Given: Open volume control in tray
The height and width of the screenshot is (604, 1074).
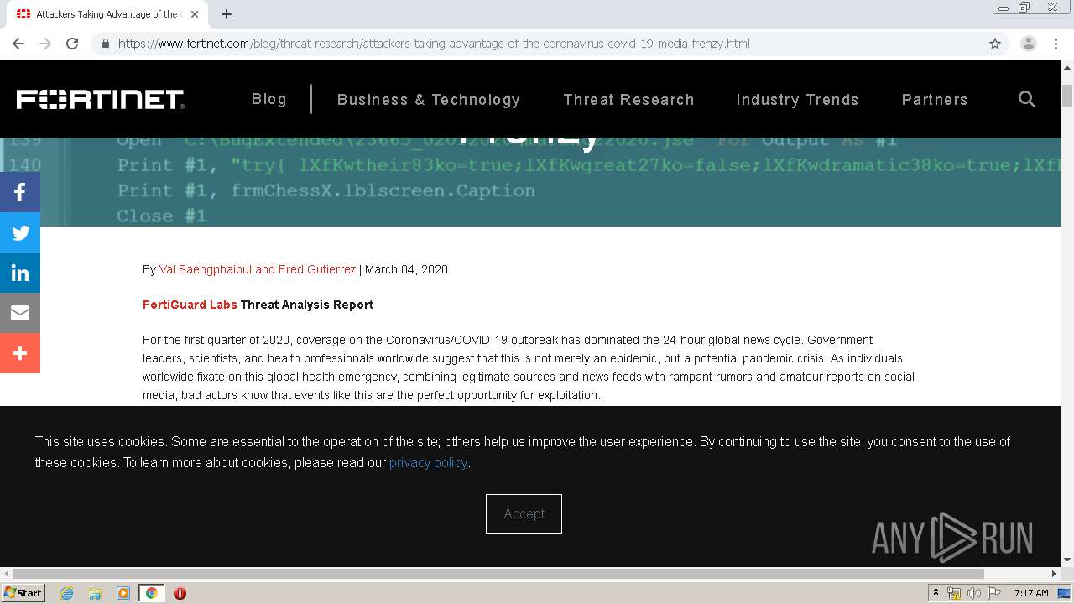Looking at the screenshot, I should click(974, 593).
